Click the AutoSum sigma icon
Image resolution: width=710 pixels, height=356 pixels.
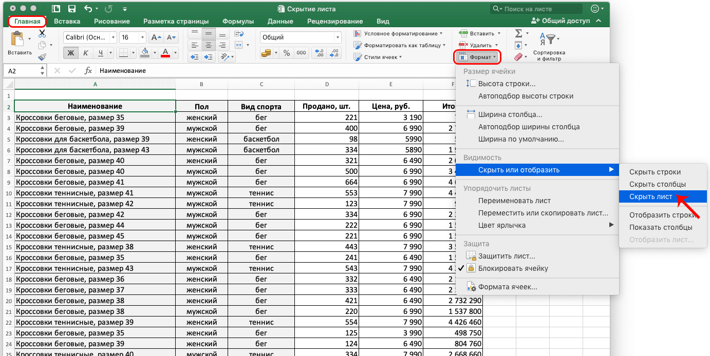[518, 33]
